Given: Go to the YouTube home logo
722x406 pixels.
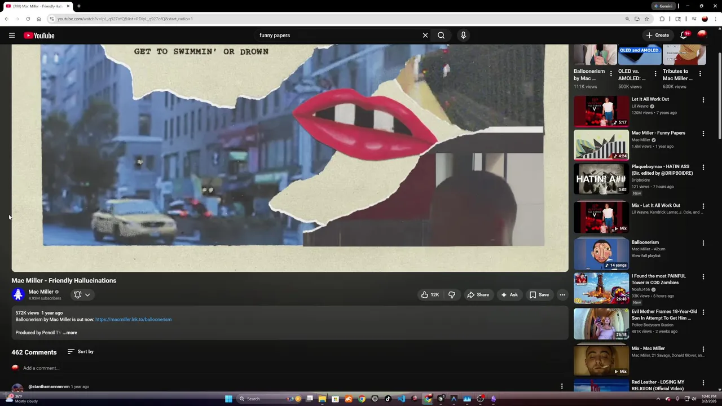Looking at the screenshot, I should tap(39, 36).
